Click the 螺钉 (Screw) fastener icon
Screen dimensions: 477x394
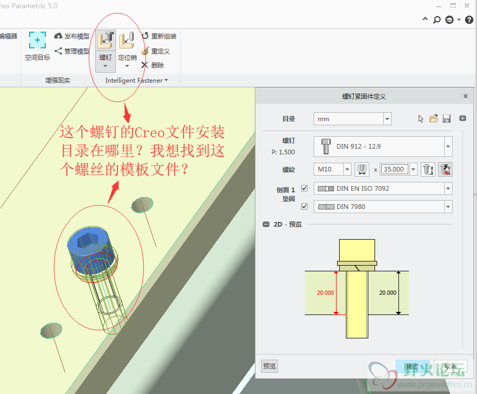[x=106, y=40]
